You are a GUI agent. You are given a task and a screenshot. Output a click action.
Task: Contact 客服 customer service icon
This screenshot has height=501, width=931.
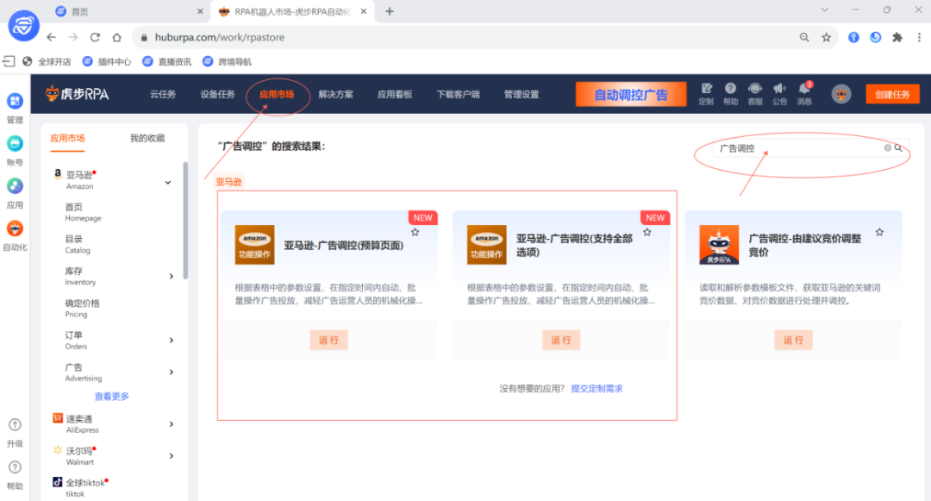pos(754,94)
